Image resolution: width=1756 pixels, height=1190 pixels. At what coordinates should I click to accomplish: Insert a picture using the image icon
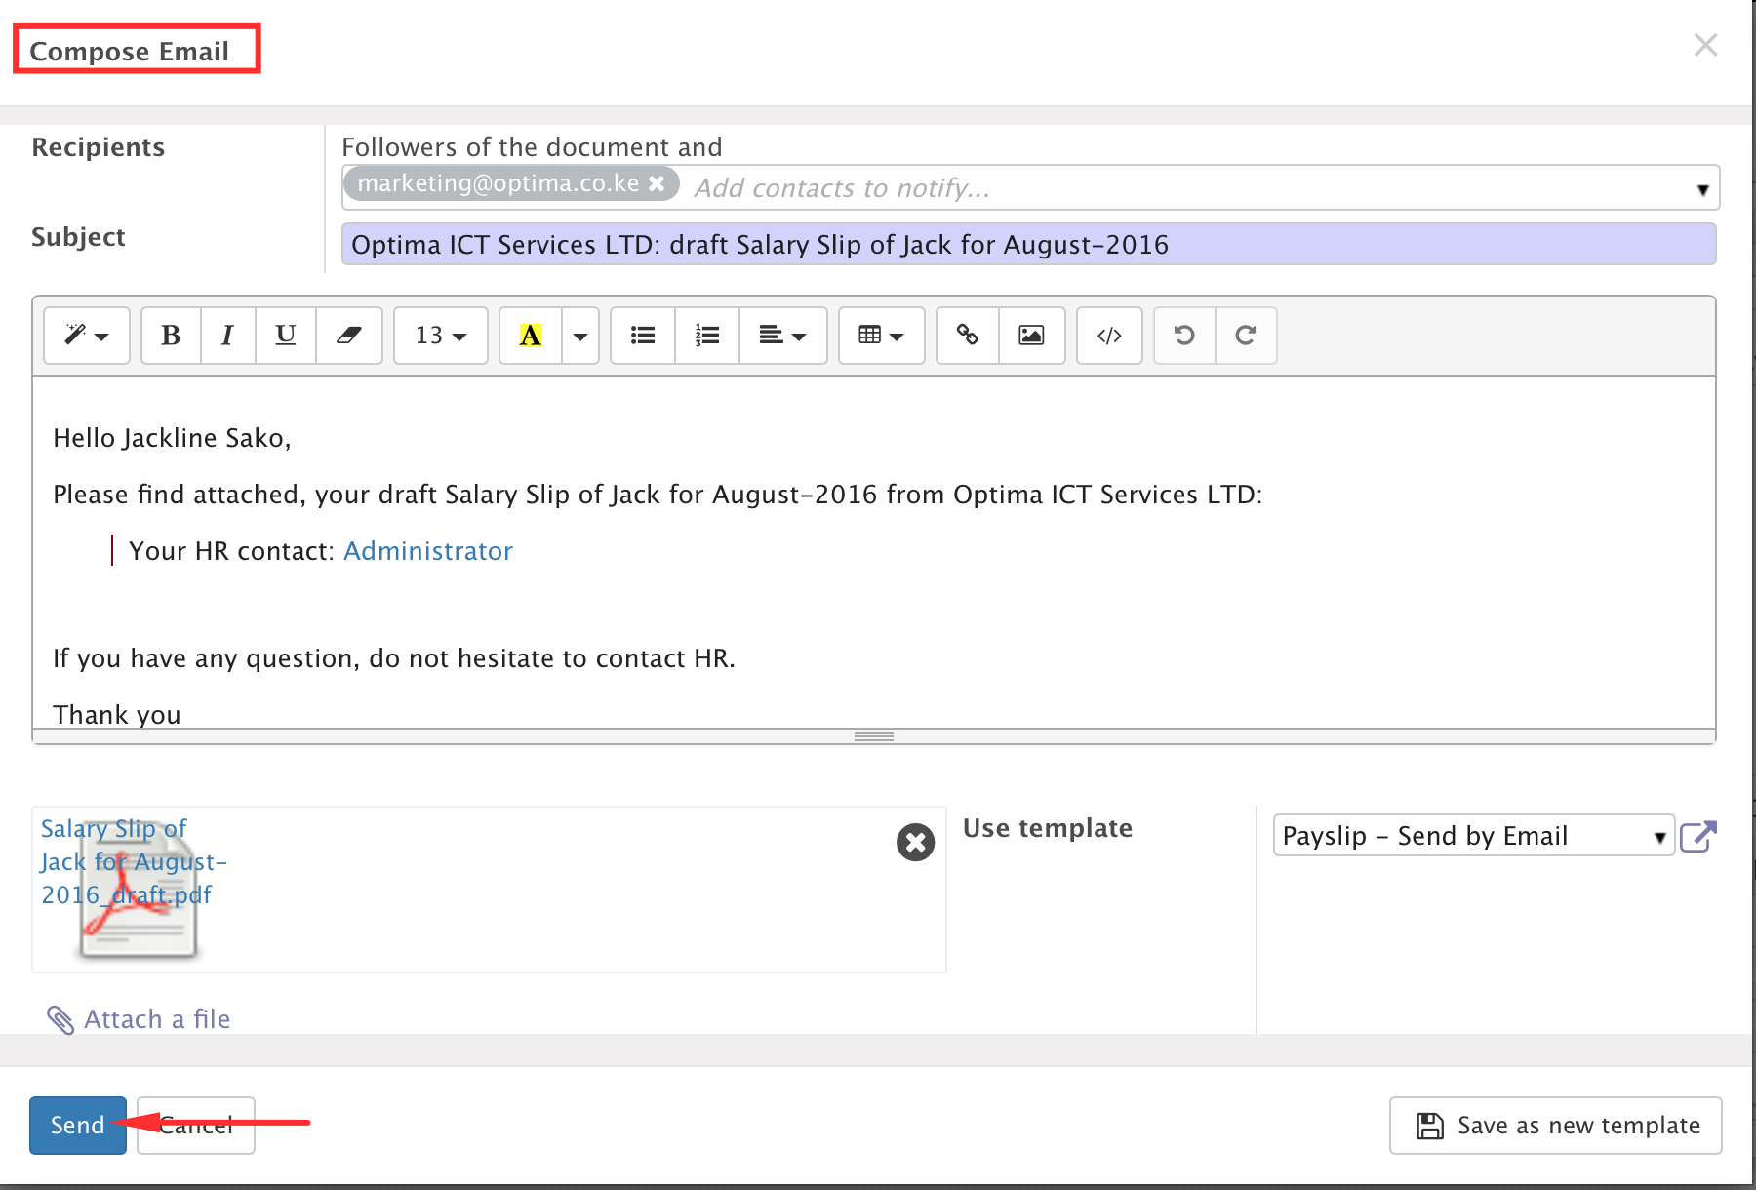(x=1031, y=336)
